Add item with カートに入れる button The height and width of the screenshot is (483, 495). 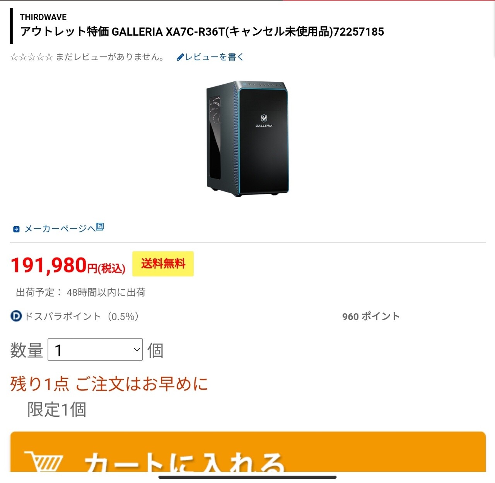pyautogui.click(x=247, y=452)
